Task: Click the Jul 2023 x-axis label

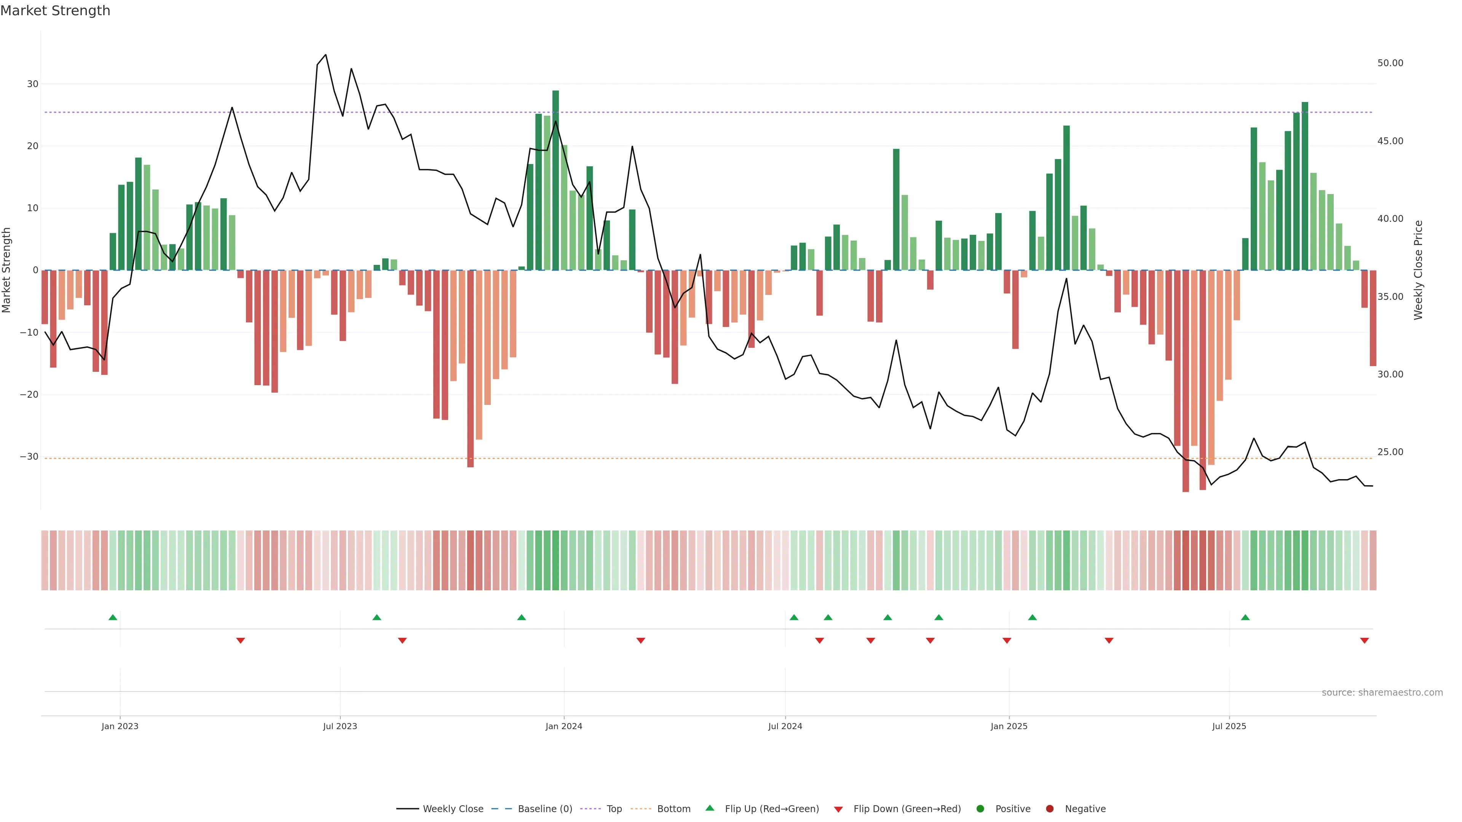Action: (x=340, y=726)
